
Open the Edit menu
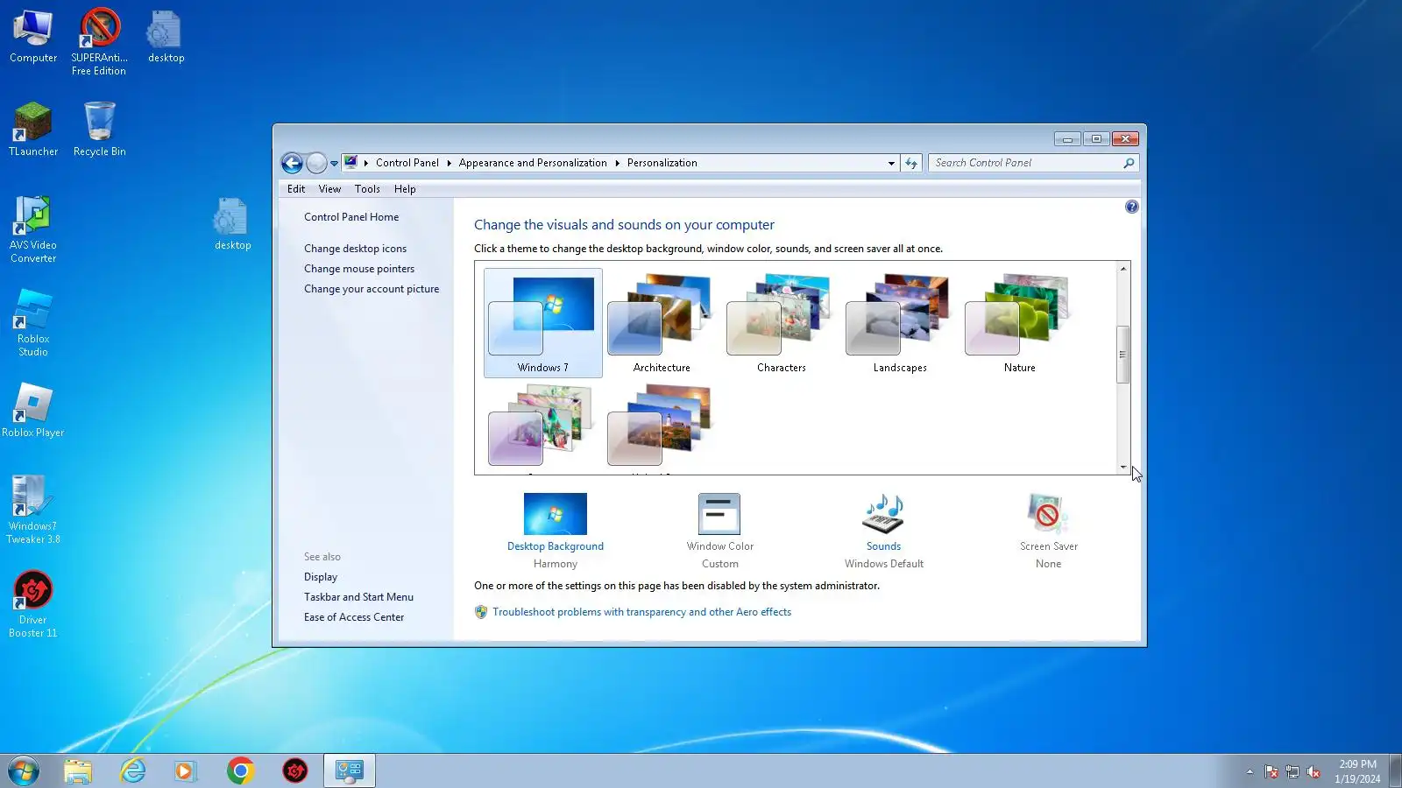(296, 189)
